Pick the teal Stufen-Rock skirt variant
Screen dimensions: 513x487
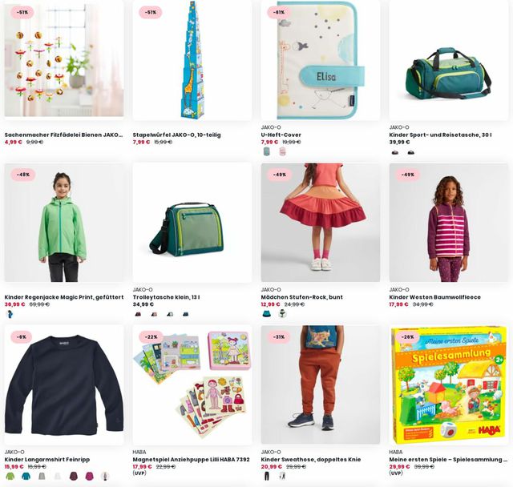point(267,314)
